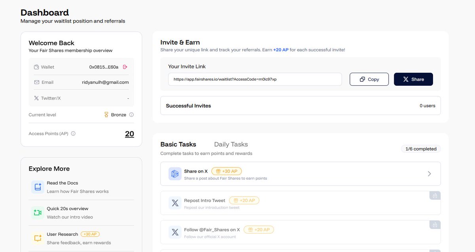Click the info icon beside Access Points (AP)
475x252 pixels.
73,133
